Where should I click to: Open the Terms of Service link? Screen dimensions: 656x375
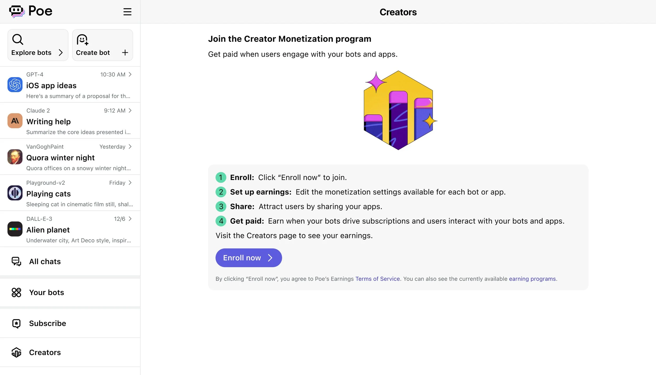click(377, 279)
